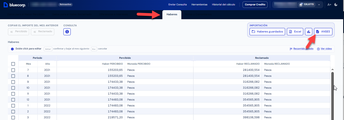This screenshot has height=120, width=344.
Task: Check the row for month 12 2021
Action: tap(13, 100)
